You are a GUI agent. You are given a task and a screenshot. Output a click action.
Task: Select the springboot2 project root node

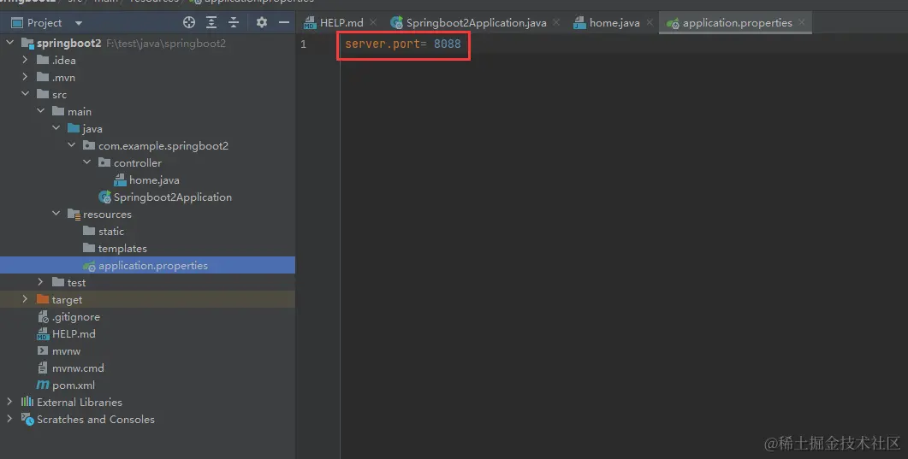coord(69,44)
